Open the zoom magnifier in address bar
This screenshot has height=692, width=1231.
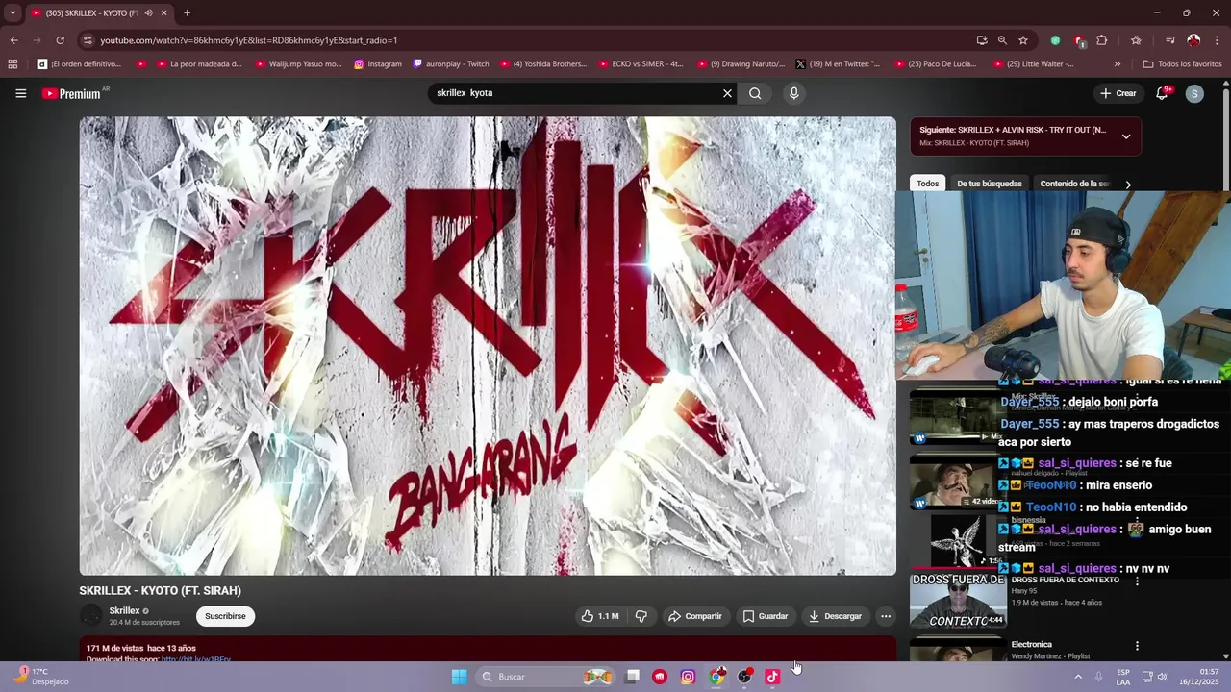(1002, 40)
